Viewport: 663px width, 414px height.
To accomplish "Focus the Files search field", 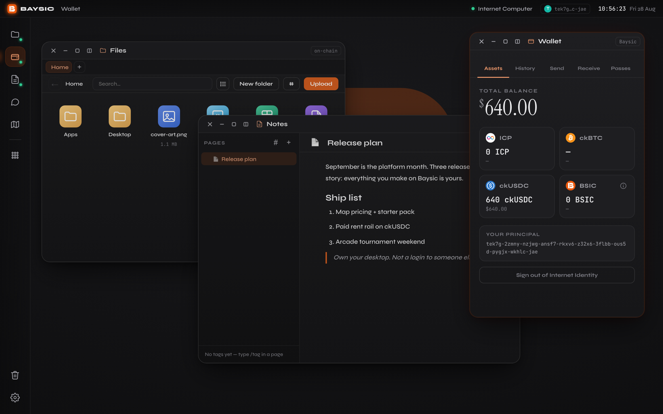I will pyautogui.click(x=152, y=84).
